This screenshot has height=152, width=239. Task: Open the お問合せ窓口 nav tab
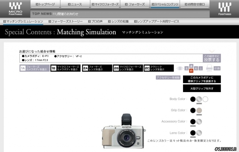click(195, 4)
